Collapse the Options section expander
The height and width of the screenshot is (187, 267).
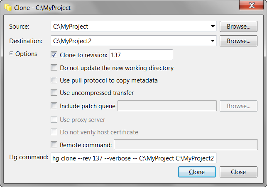[11, 54]
